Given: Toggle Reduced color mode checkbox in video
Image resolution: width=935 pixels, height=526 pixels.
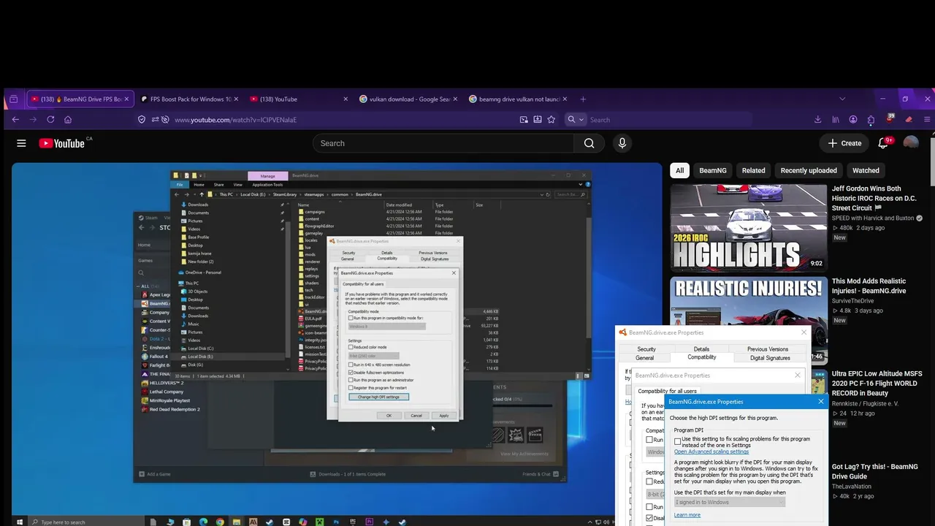Looking at the screenshot, I should pos(351,347).
